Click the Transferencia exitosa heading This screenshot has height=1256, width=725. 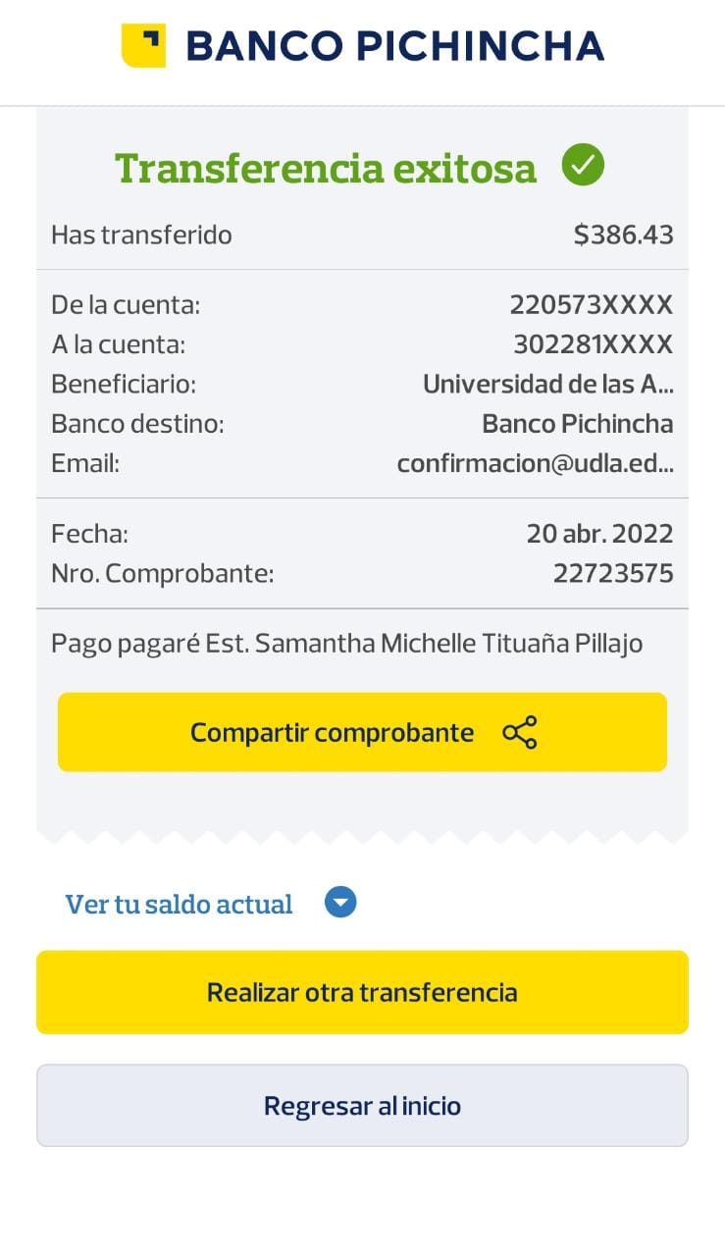(x=326, y=168)
